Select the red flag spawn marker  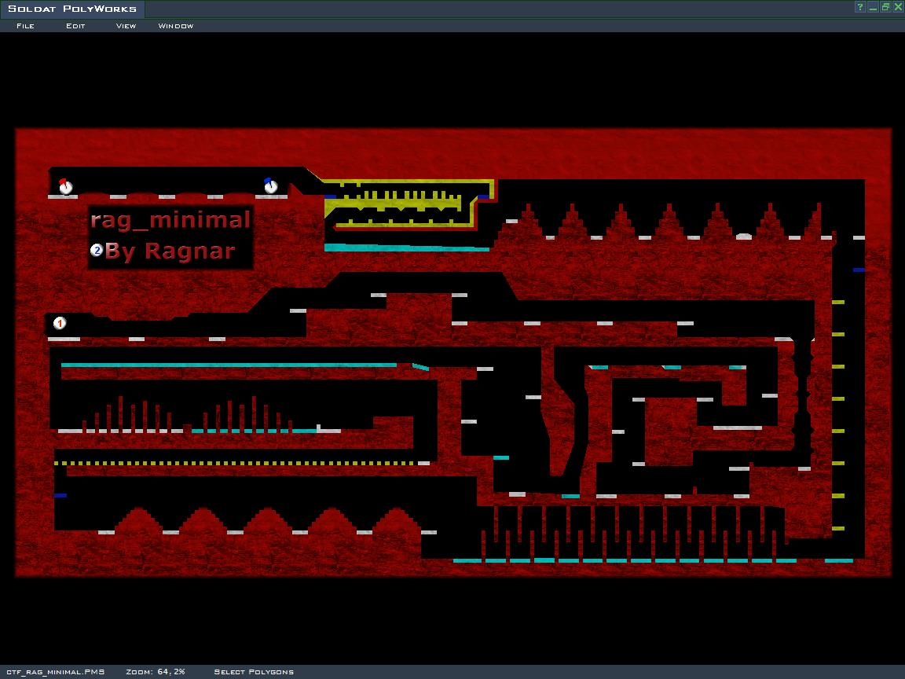(x=65, y=187)
